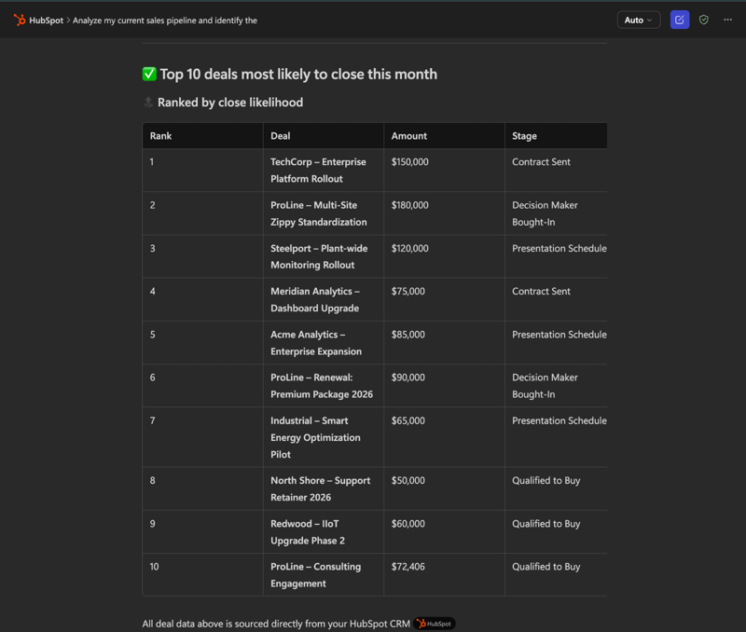Select the Contract Sent stage for Meridian Analytics

541,291
